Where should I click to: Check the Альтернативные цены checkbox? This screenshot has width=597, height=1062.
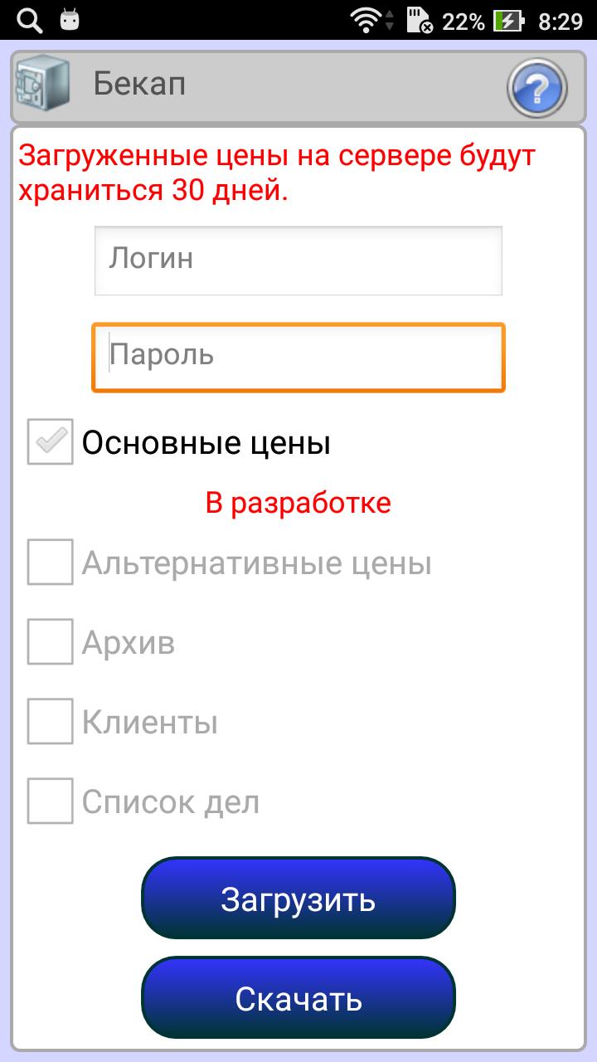pos(51,563)
